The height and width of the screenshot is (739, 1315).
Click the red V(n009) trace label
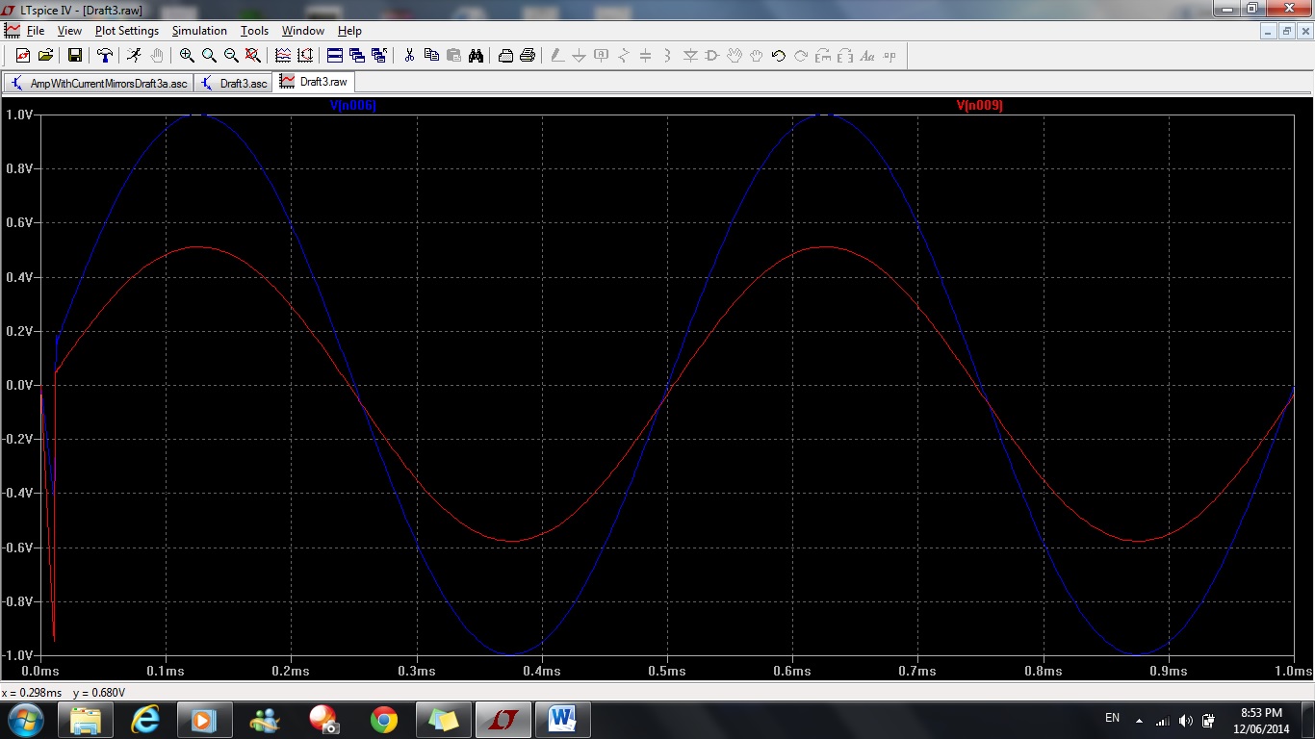980,106
